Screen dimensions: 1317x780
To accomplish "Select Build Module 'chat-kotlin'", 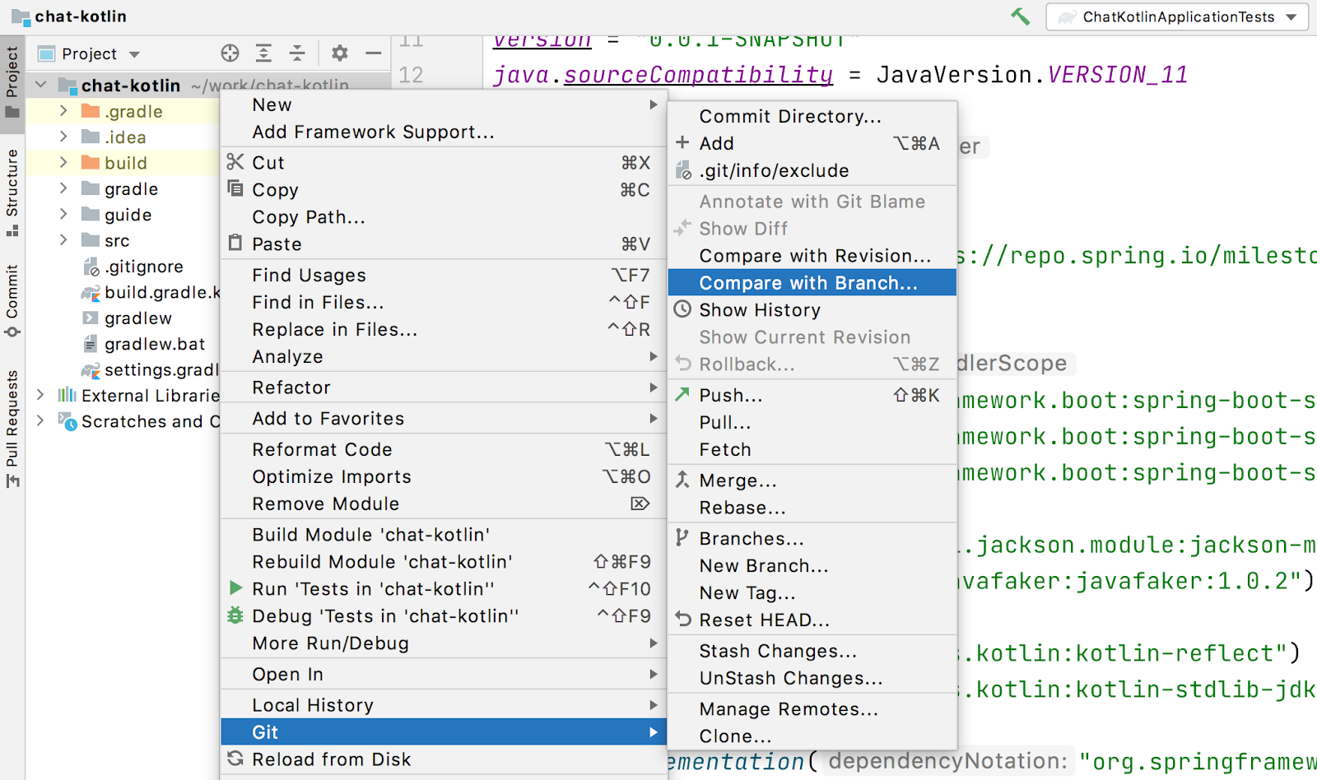I will coord(443,534).
